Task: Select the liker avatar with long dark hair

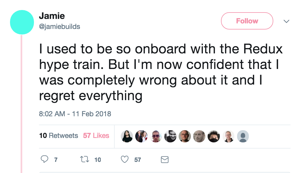Action: point(127,136)
